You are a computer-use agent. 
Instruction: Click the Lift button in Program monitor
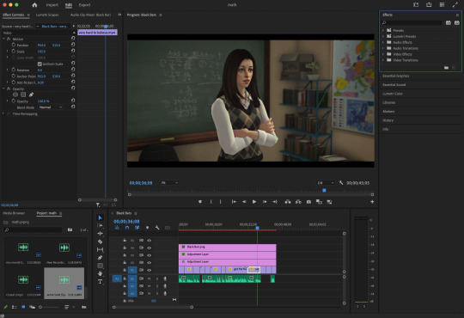(288, 202)
